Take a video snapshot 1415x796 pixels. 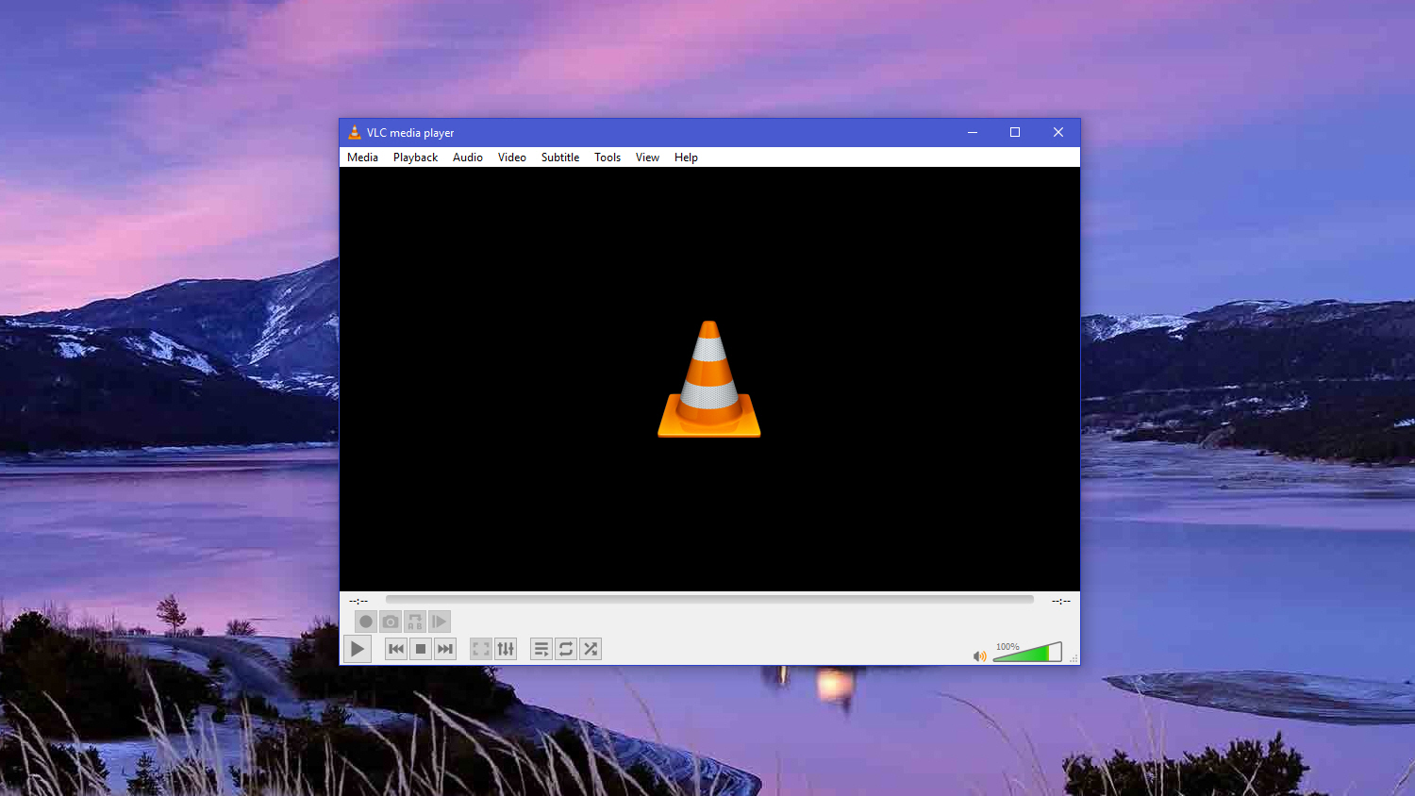point(390,622)
